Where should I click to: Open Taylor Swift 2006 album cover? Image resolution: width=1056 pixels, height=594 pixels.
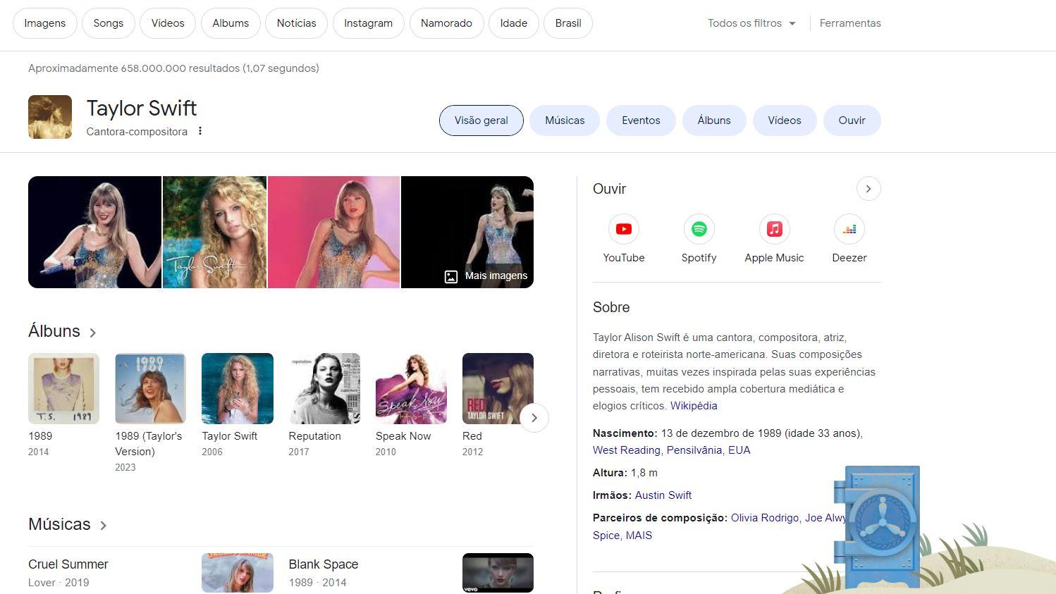[x=238, y=388]
